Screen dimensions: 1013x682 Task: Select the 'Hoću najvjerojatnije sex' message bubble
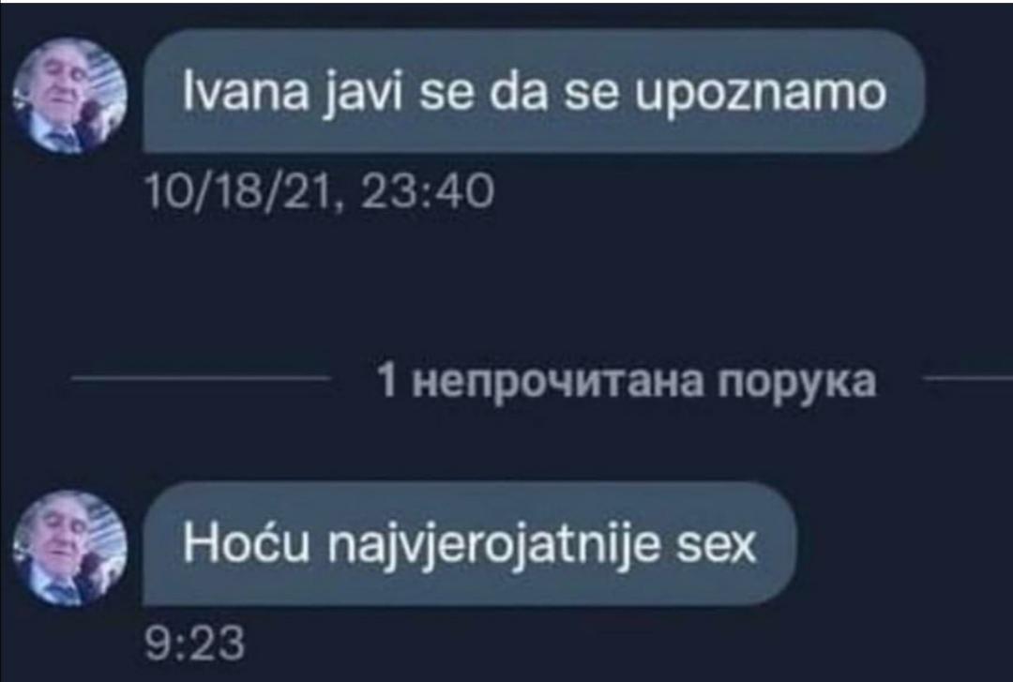point(470,543)
